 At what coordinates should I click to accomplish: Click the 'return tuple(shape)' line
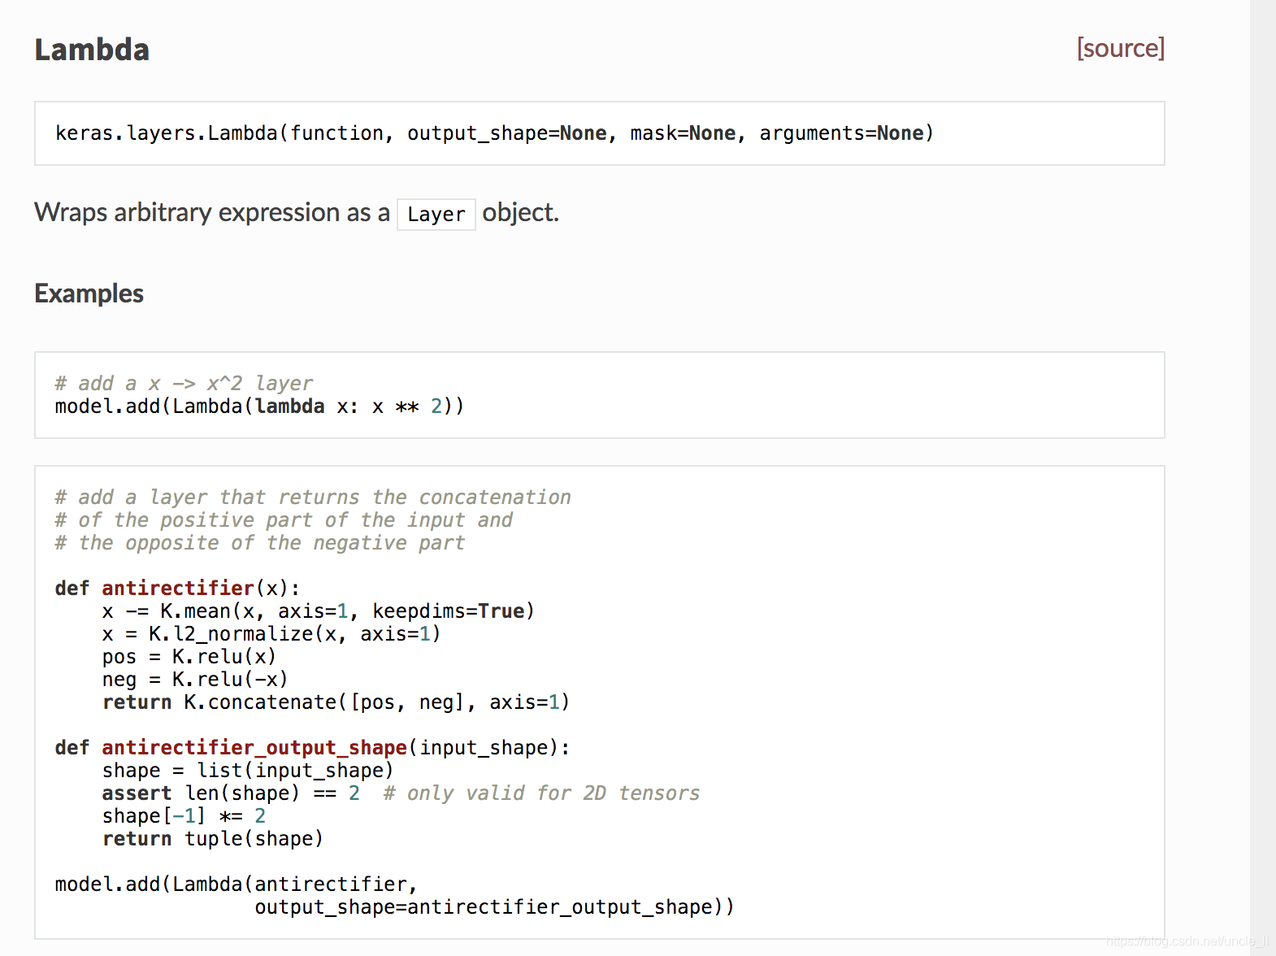(213, 838)
